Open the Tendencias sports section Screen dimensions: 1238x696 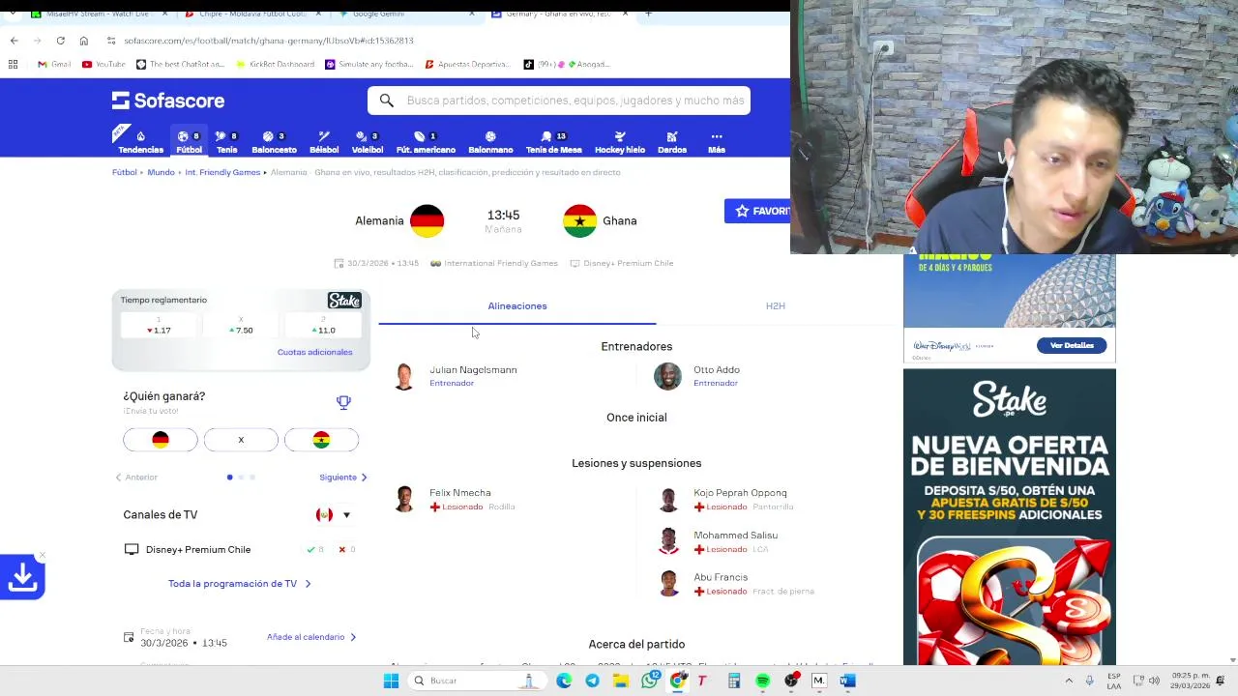[x=140, y=142]
